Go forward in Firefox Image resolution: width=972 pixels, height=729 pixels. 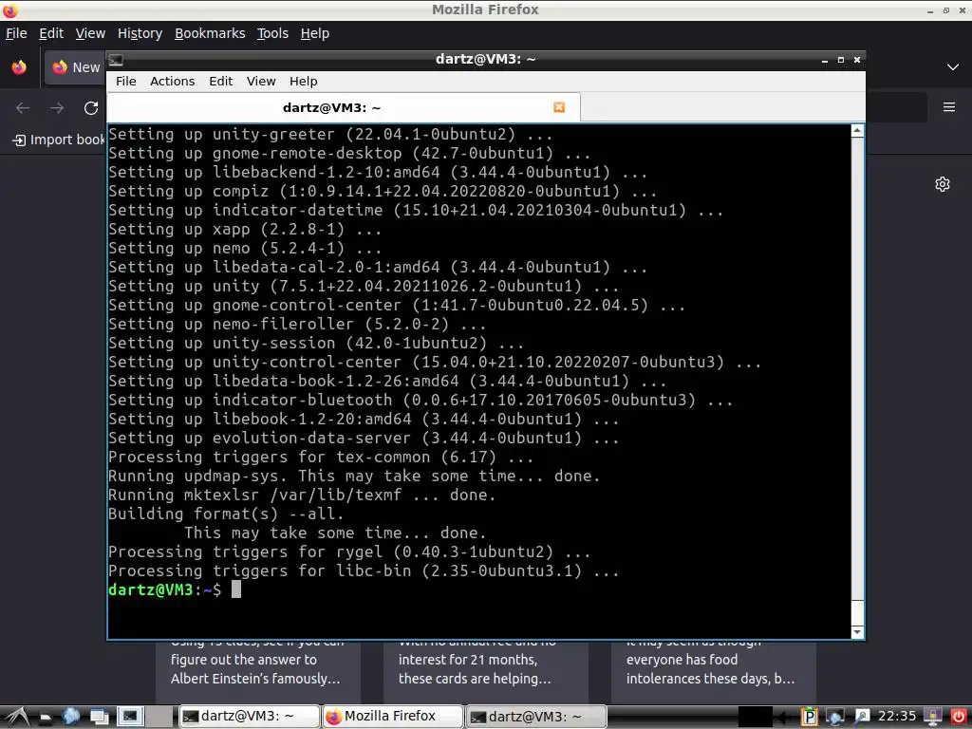(57, 108)
